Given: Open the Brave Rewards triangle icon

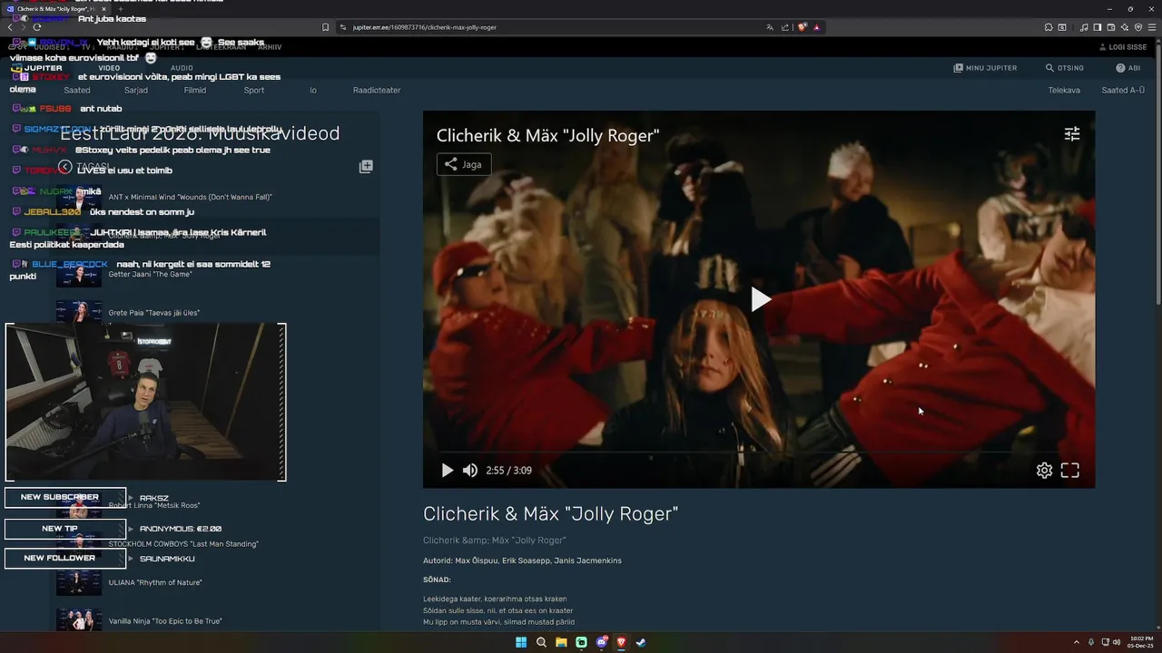Looking at the screenshot, I should pyautogui.click(x=816, y=27).
